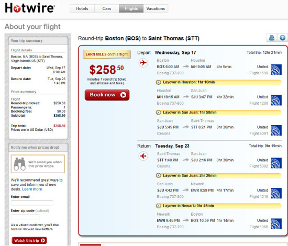Screen dimensions: 288x246
Task: Click the Earn Miles on this flight banner
Action: (x=107, y=54)
